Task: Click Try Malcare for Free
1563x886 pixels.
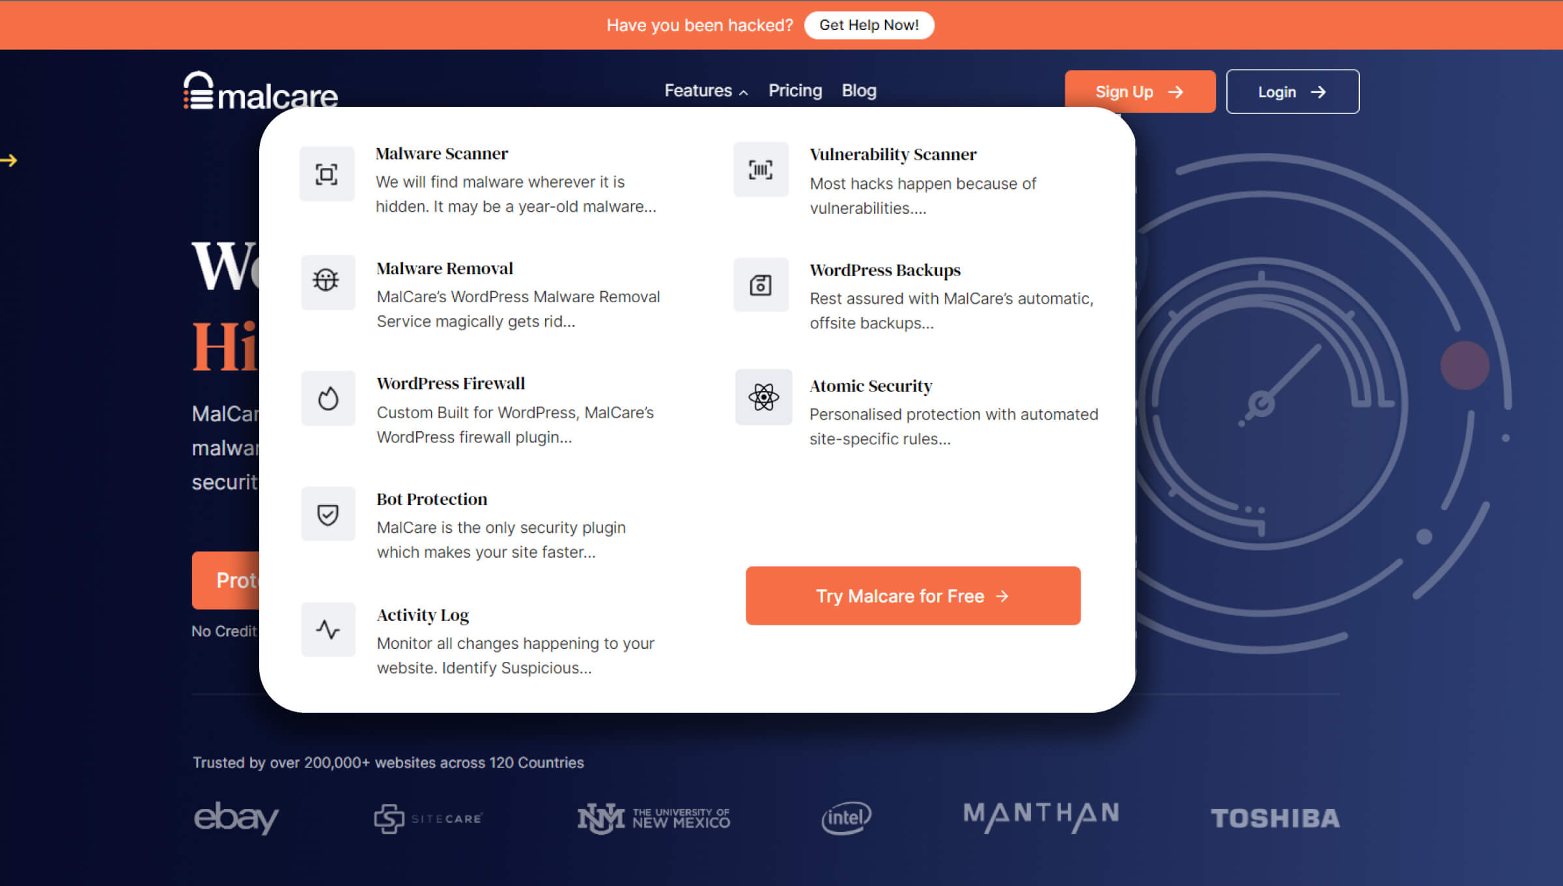Action: (912, 595)
